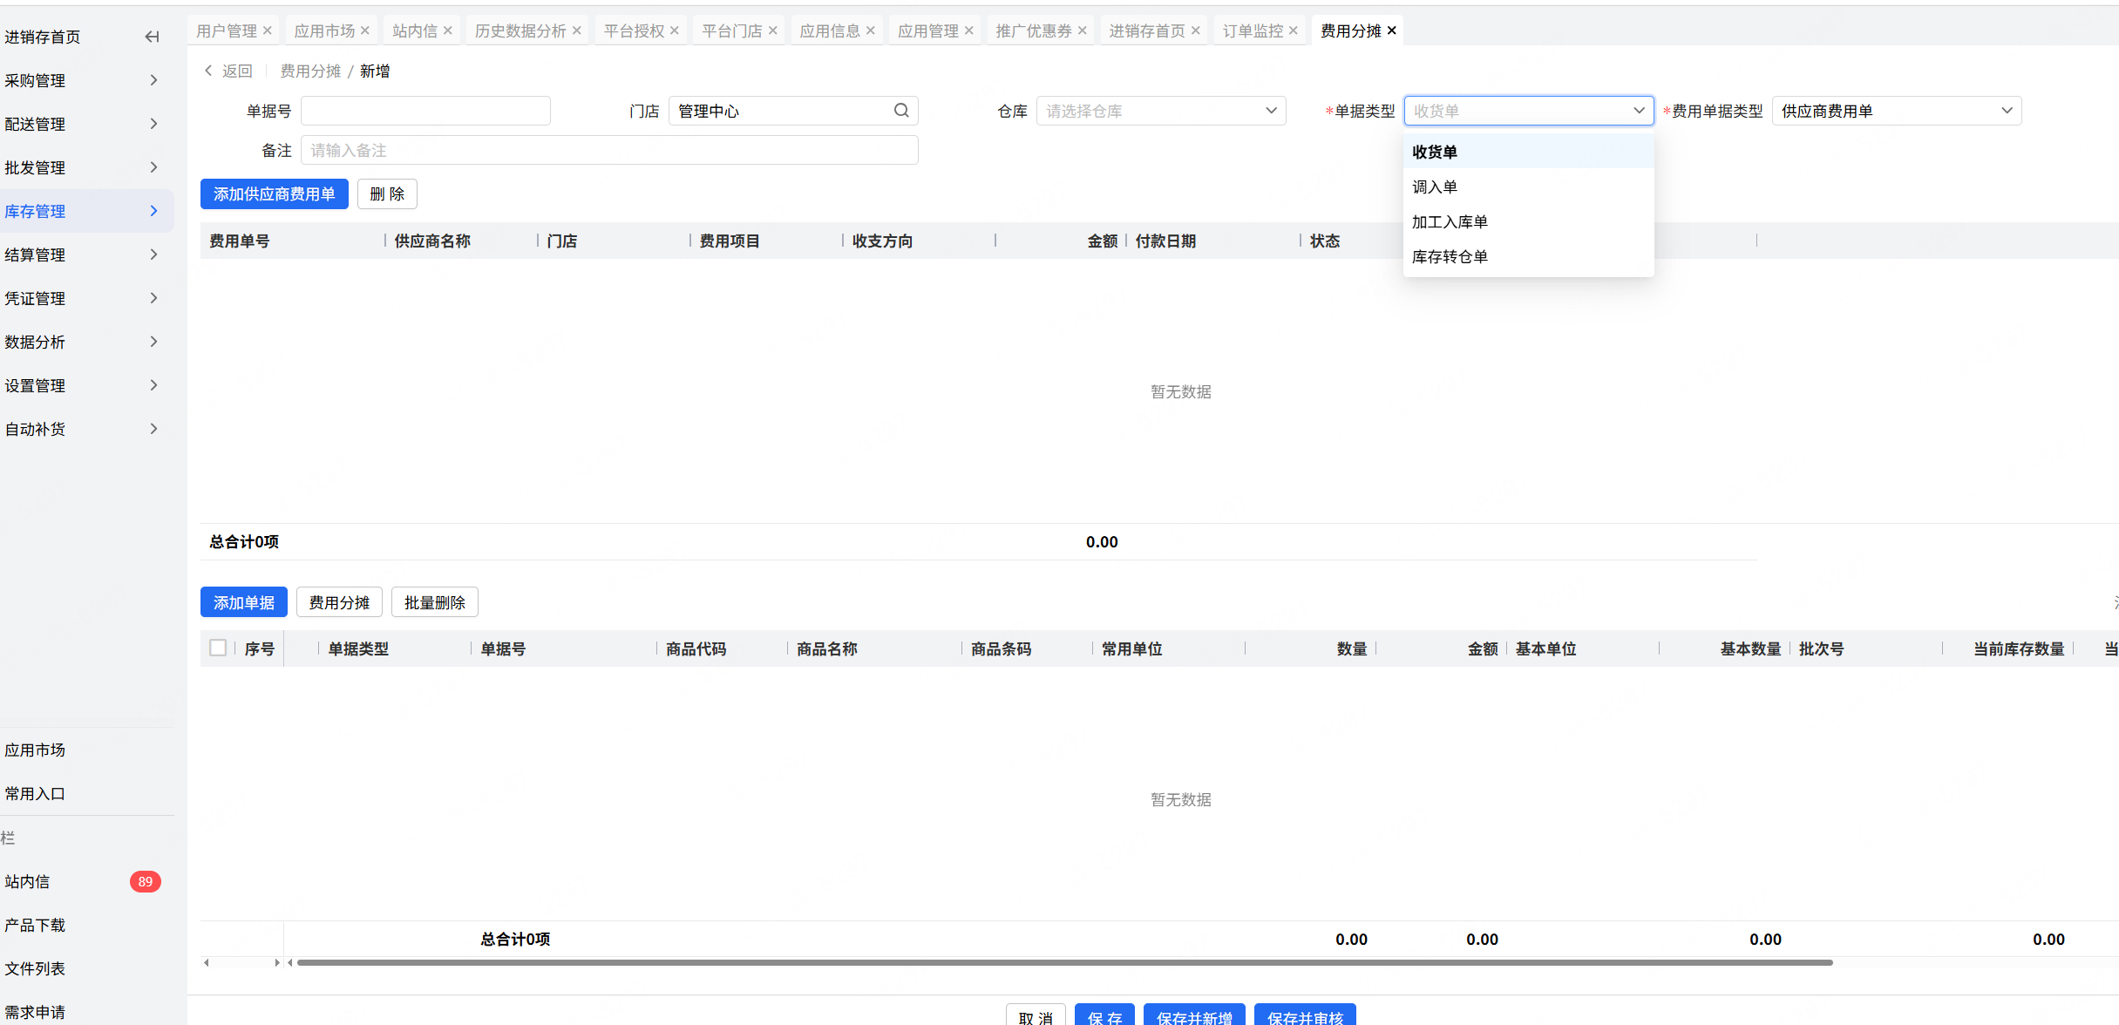Select 调入单 from the dropdown list
The height and width of the screenshot is (1025, 2119).
coord(1435,187)
